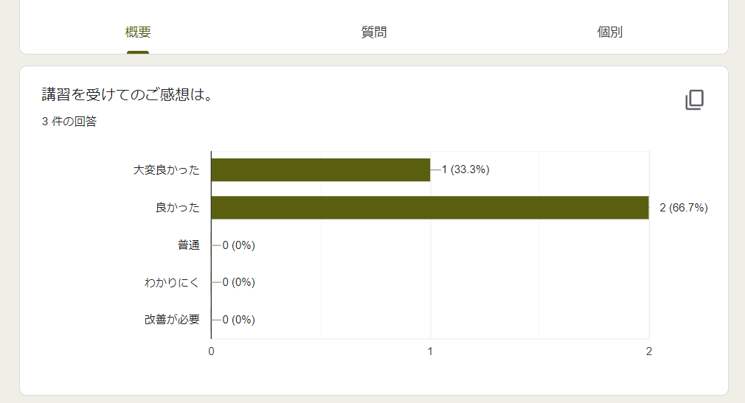Click the 大変良かった bar in the chart
The image size is (745, 403).
[x=321, y=170]
